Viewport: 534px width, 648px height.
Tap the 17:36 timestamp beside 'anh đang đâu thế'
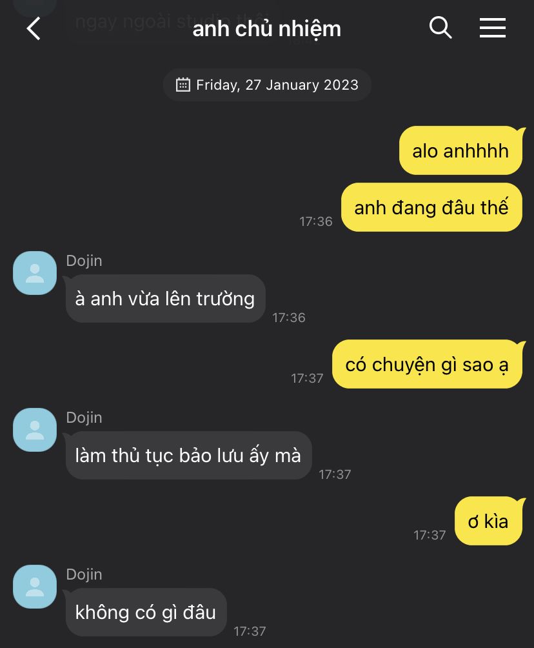(x=316, y=221)
